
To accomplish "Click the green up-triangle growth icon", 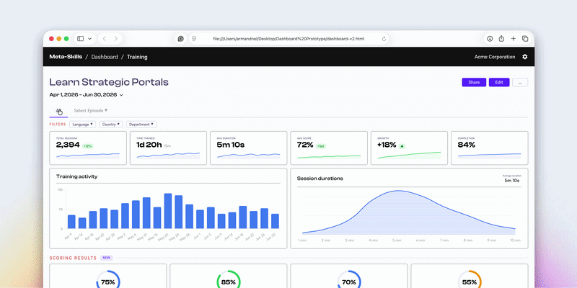I will point(402,146).
